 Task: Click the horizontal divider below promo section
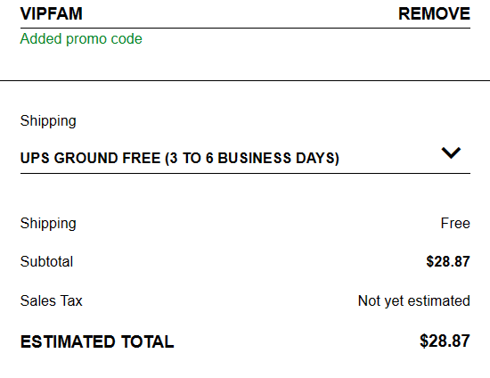pos(245,80)
